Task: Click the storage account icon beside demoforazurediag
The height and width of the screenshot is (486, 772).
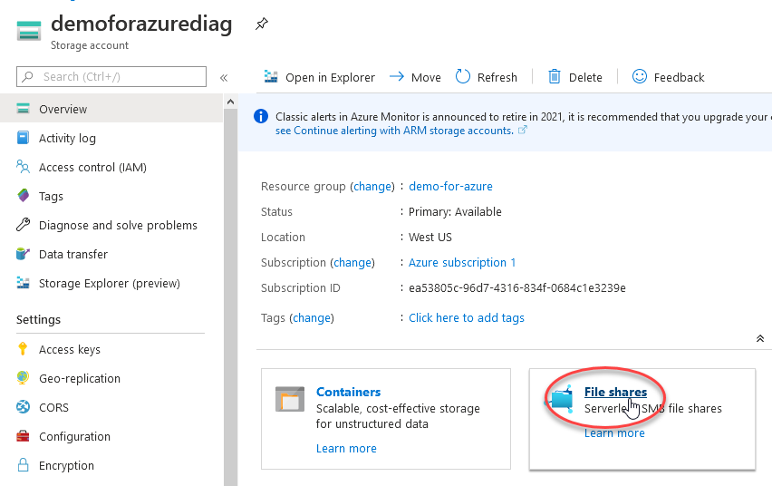Action: (29, 31)
